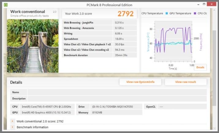219x133 pixels.
Task: Select the Web Browsing - JunglePin row
Action: click(99, 23)
